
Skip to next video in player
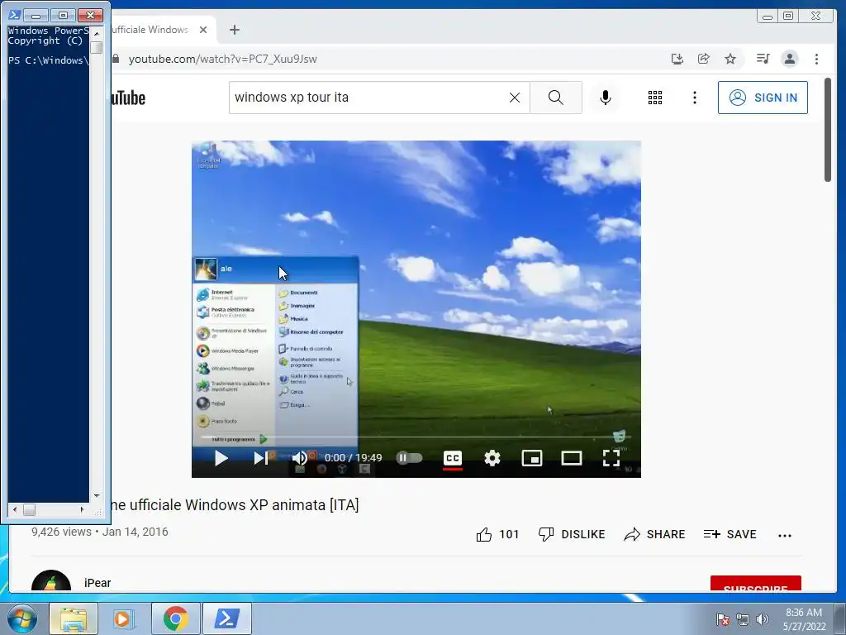(x=260, y=458)
